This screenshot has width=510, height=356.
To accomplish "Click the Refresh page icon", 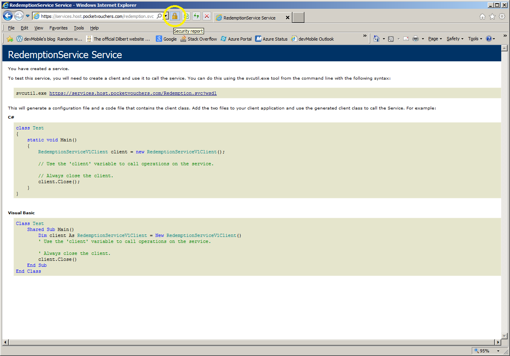I will [x=196, y=16].
